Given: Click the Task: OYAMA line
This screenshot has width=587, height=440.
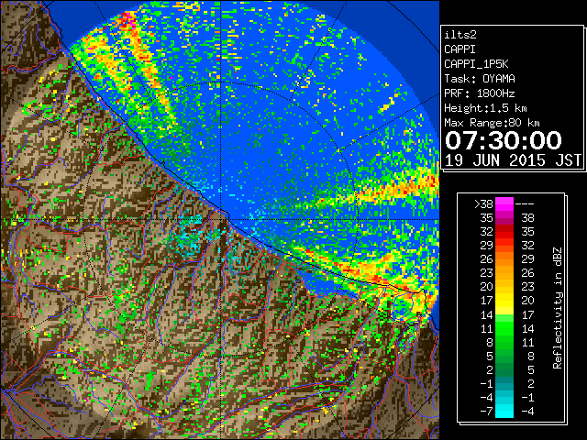Looking at the screenshot, I should point(480,79).
